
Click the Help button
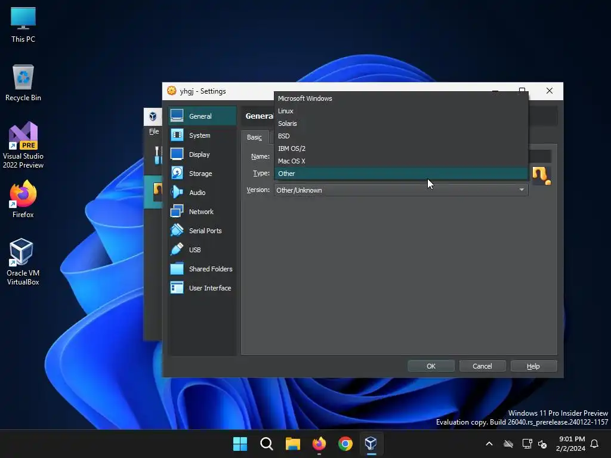[533, 366]
